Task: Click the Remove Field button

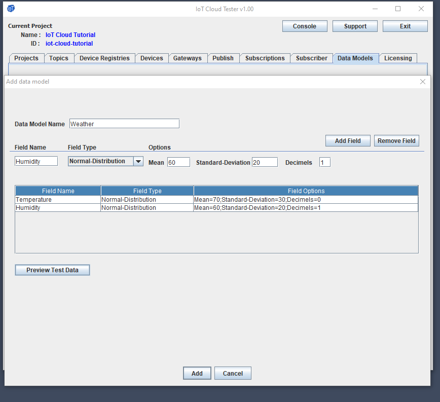Action: tap(396, 140)
